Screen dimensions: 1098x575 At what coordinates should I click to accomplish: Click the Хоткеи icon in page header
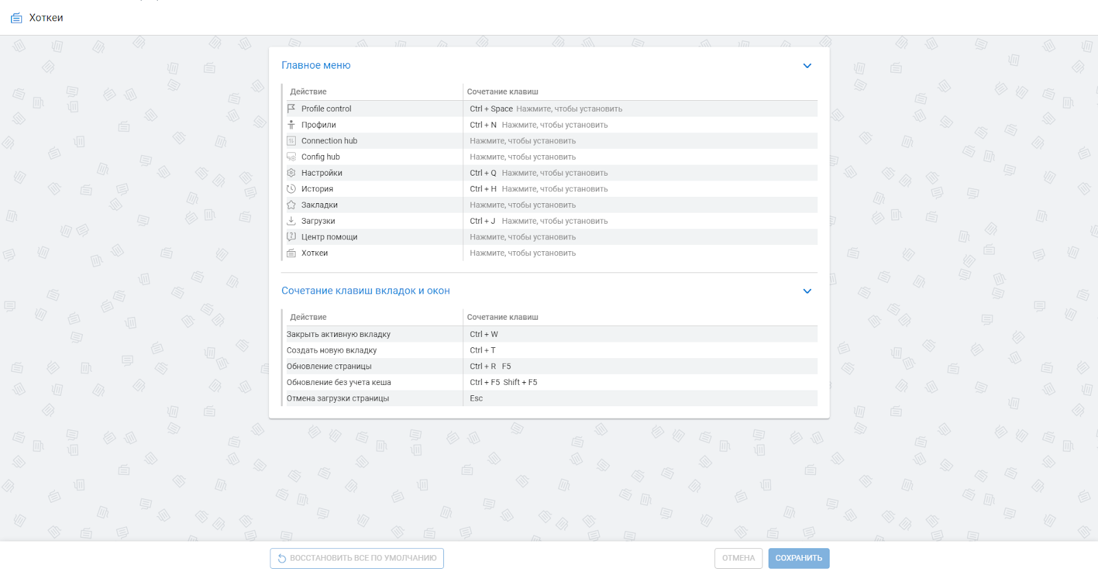click(16, 18)
